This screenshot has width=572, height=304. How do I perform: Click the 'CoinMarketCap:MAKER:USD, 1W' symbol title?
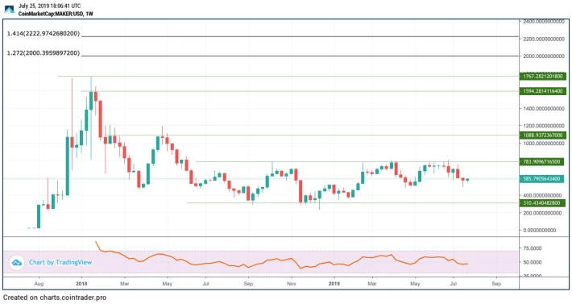tap(56, 14)
